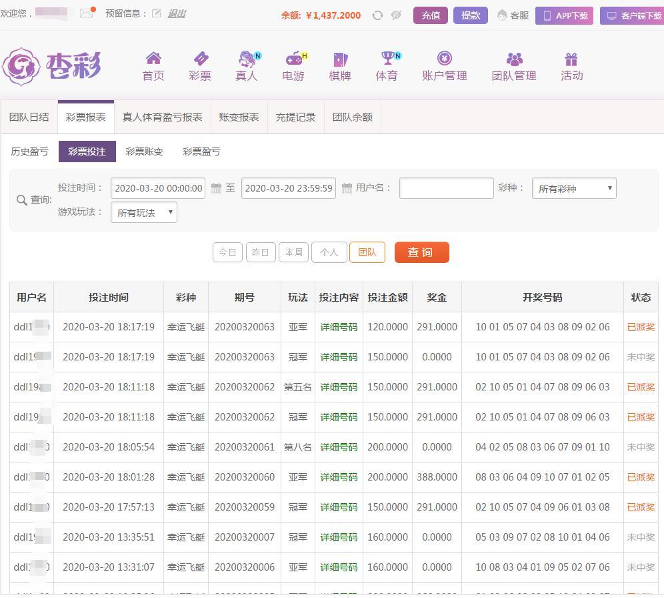Click the 充值 recharge button
The image size is (664, 598).
tap(430, 15)
